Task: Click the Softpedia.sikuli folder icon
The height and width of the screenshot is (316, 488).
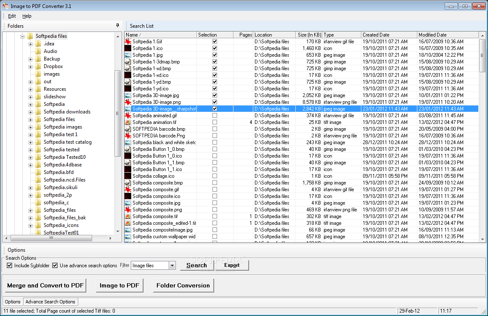Action: coord(38,187)
